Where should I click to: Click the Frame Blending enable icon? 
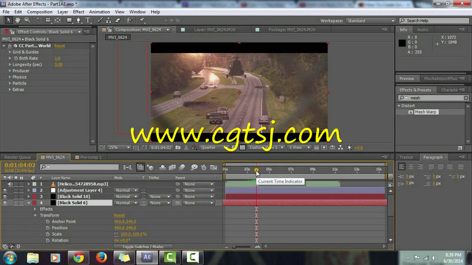coord(172,167)
